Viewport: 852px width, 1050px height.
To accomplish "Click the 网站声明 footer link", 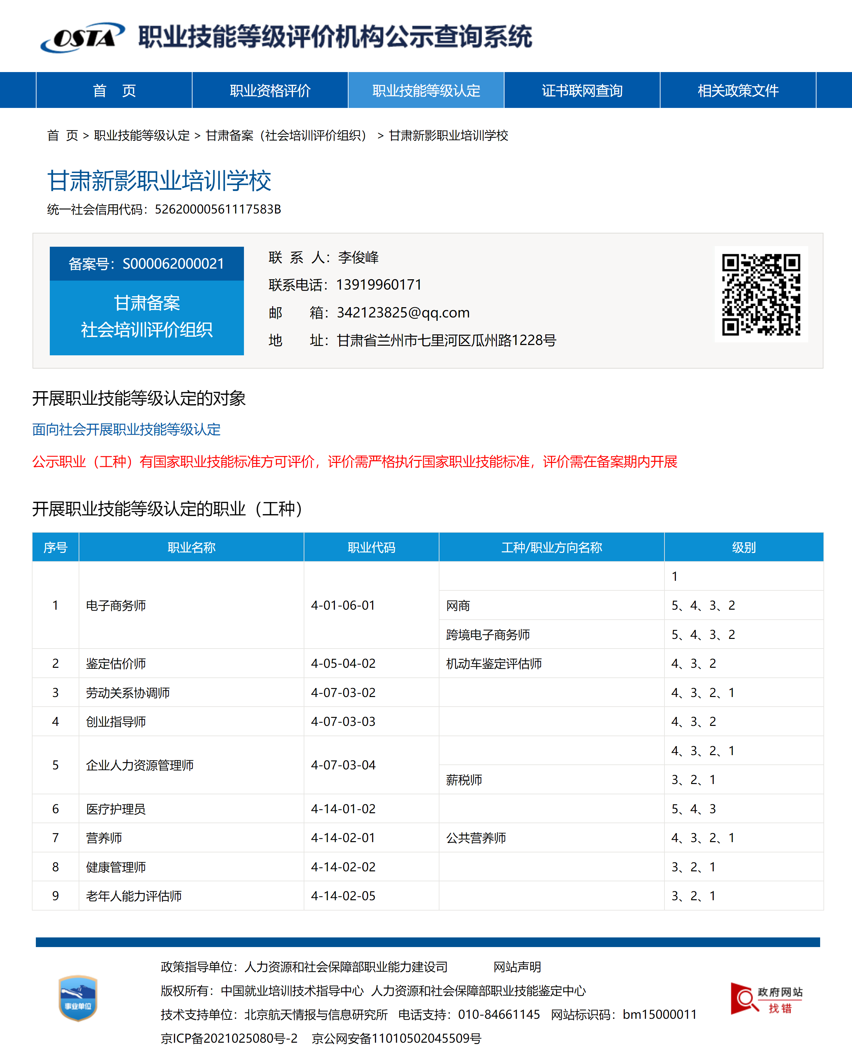I will [x=517, y=967].
